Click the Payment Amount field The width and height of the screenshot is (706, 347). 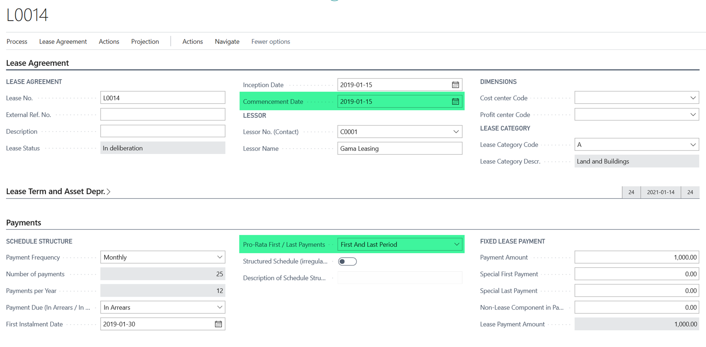click(637, 257)
